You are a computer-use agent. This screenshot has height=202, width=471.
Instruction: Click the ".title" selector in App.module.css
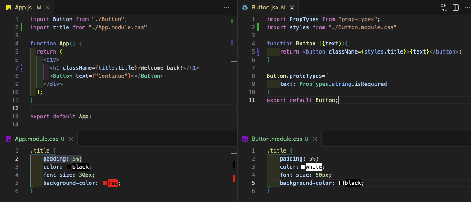(40, 151)
